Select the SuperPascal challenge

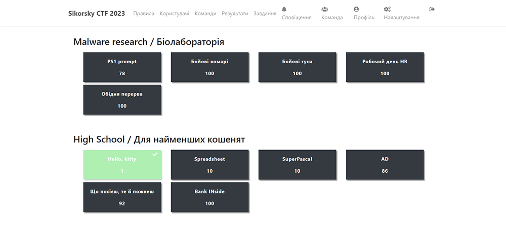297,165
